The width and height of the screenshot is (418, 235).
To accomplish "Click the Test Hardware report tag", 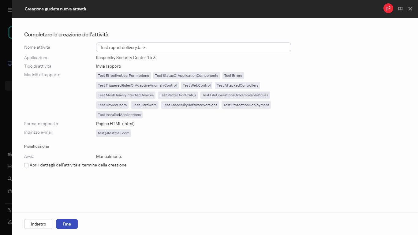I will point(145,105).
